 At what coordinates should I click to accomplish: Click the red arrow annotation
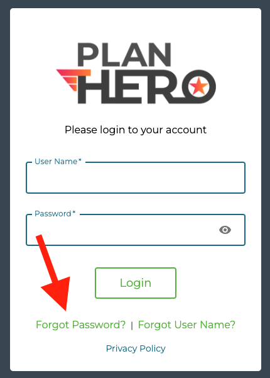54,272
